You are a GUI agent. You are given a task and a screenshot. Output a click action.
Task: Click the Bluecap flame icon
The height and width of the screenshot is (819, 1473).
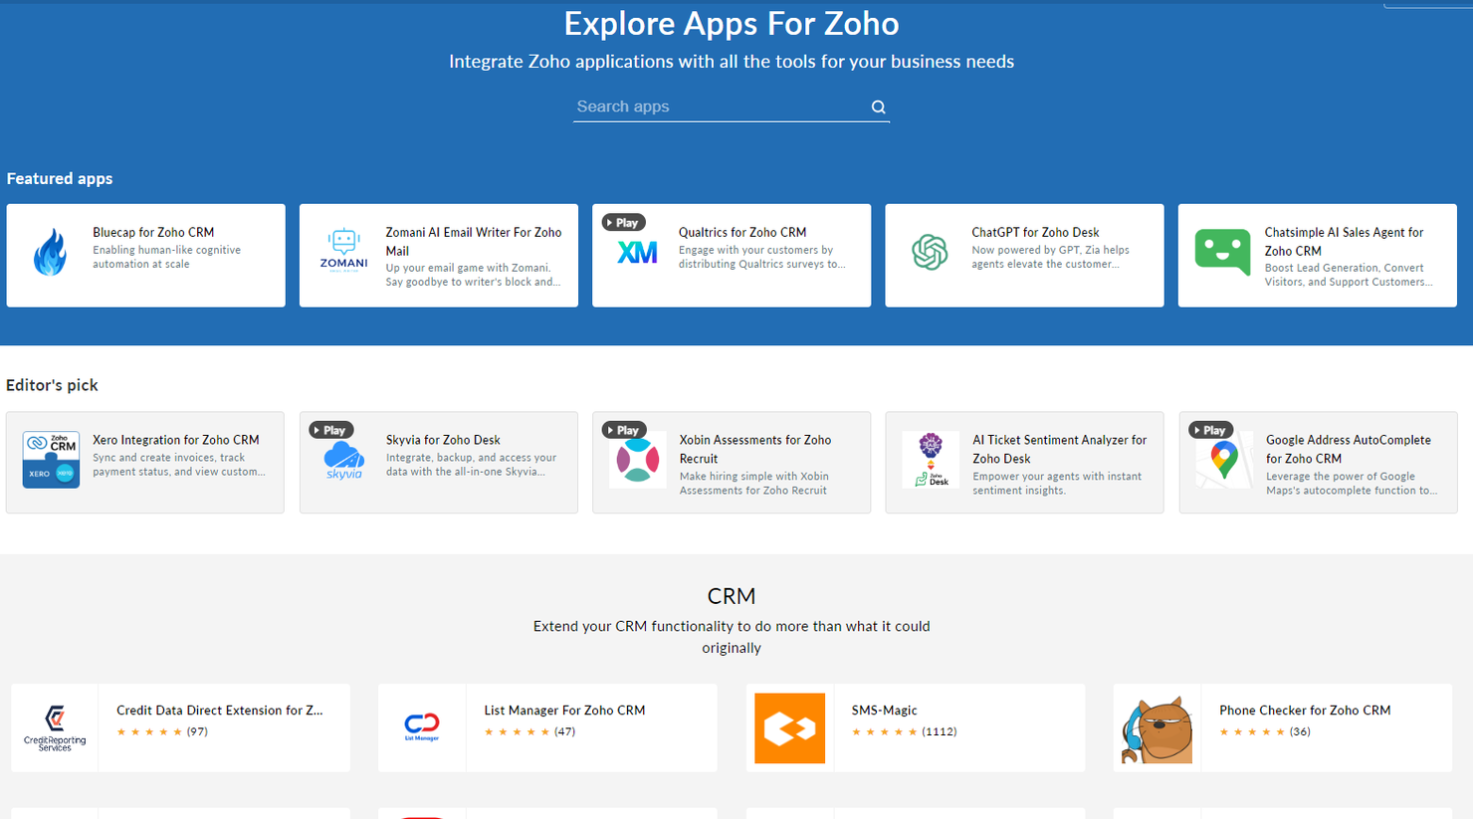tap(51, 253)
